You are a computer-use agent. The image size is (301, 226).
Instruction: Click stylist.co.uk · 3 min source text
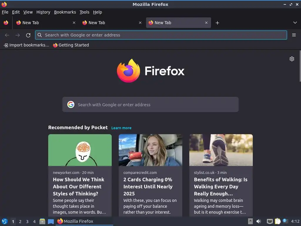[x=210, y=172]
